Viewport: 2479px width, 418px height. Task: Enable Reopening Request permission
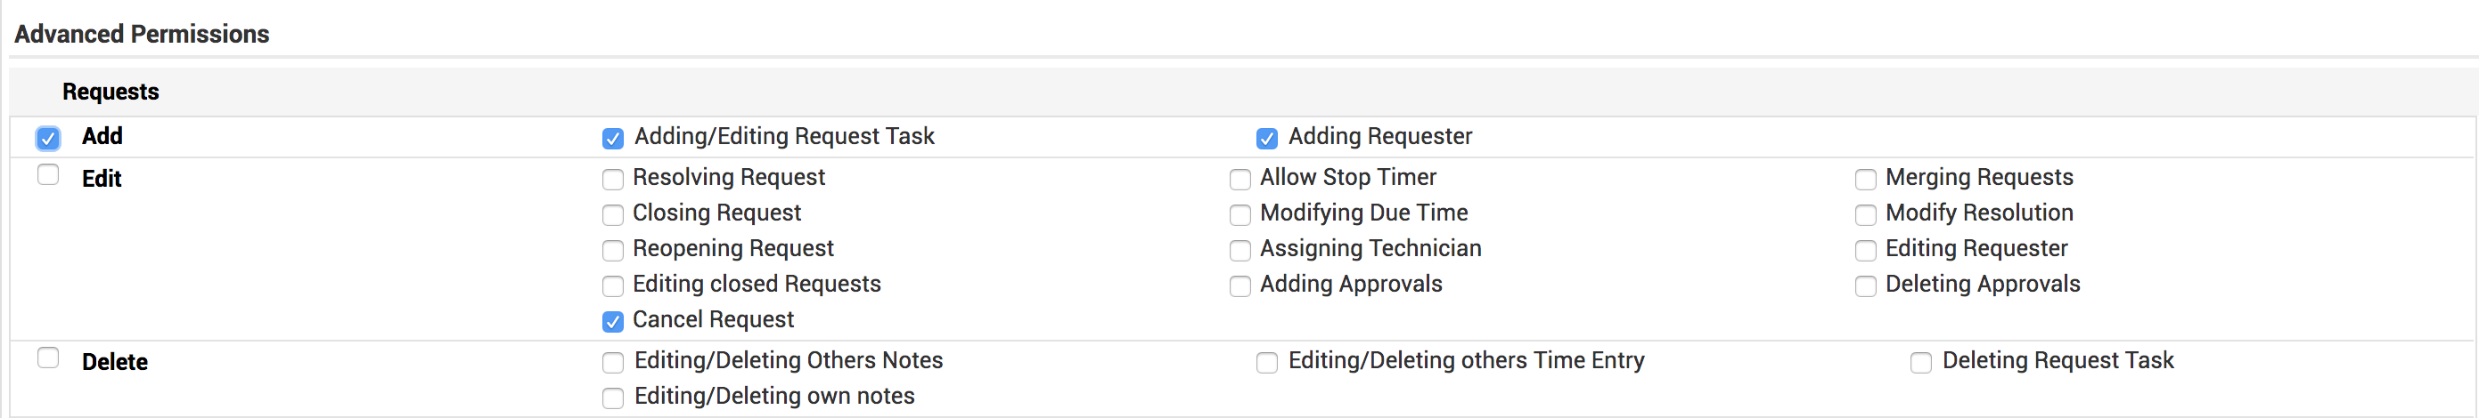[613, 251]
